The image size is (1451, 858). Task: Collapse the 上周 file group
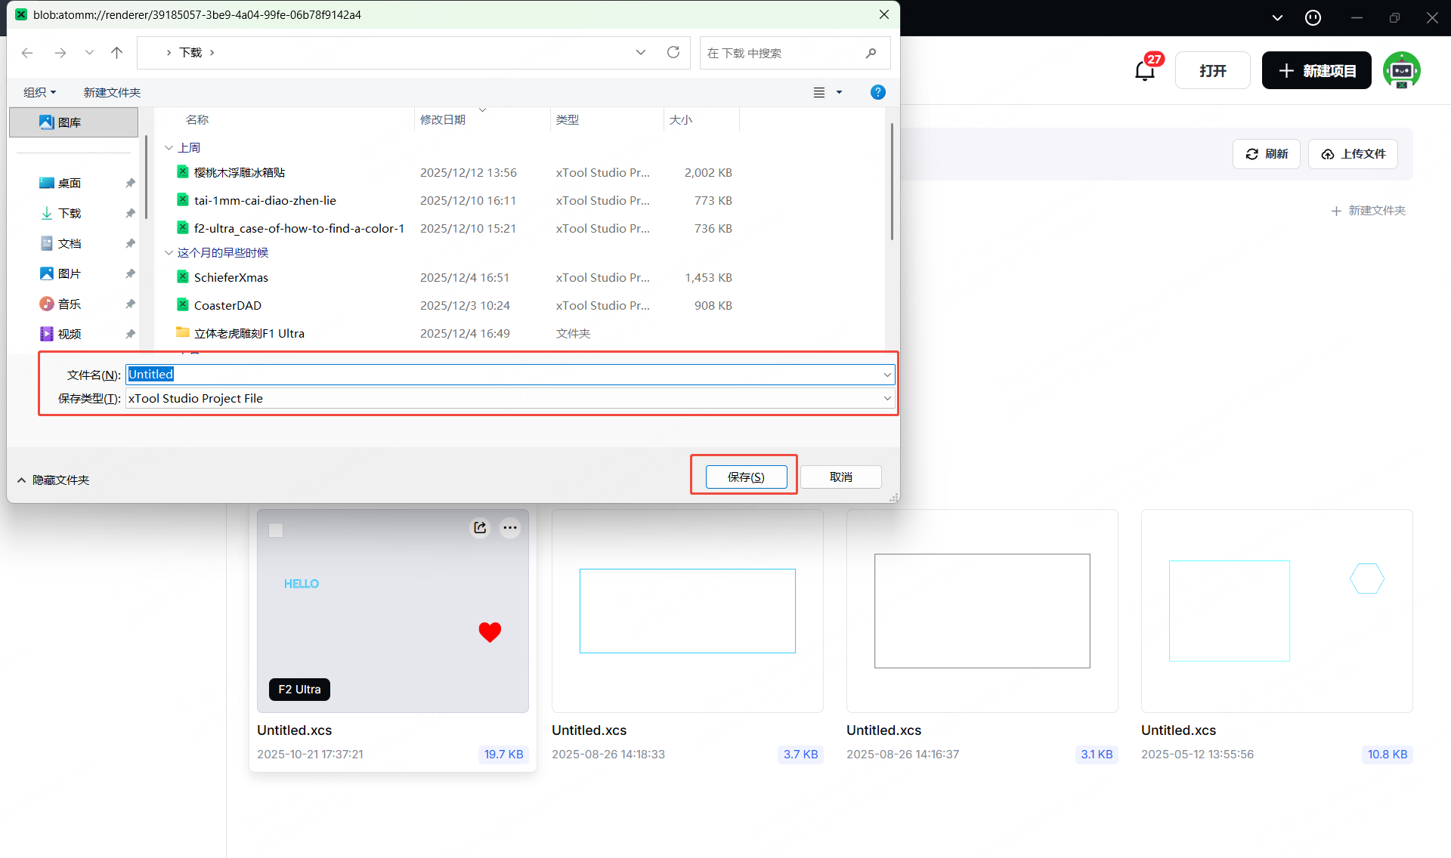(169, 148)
